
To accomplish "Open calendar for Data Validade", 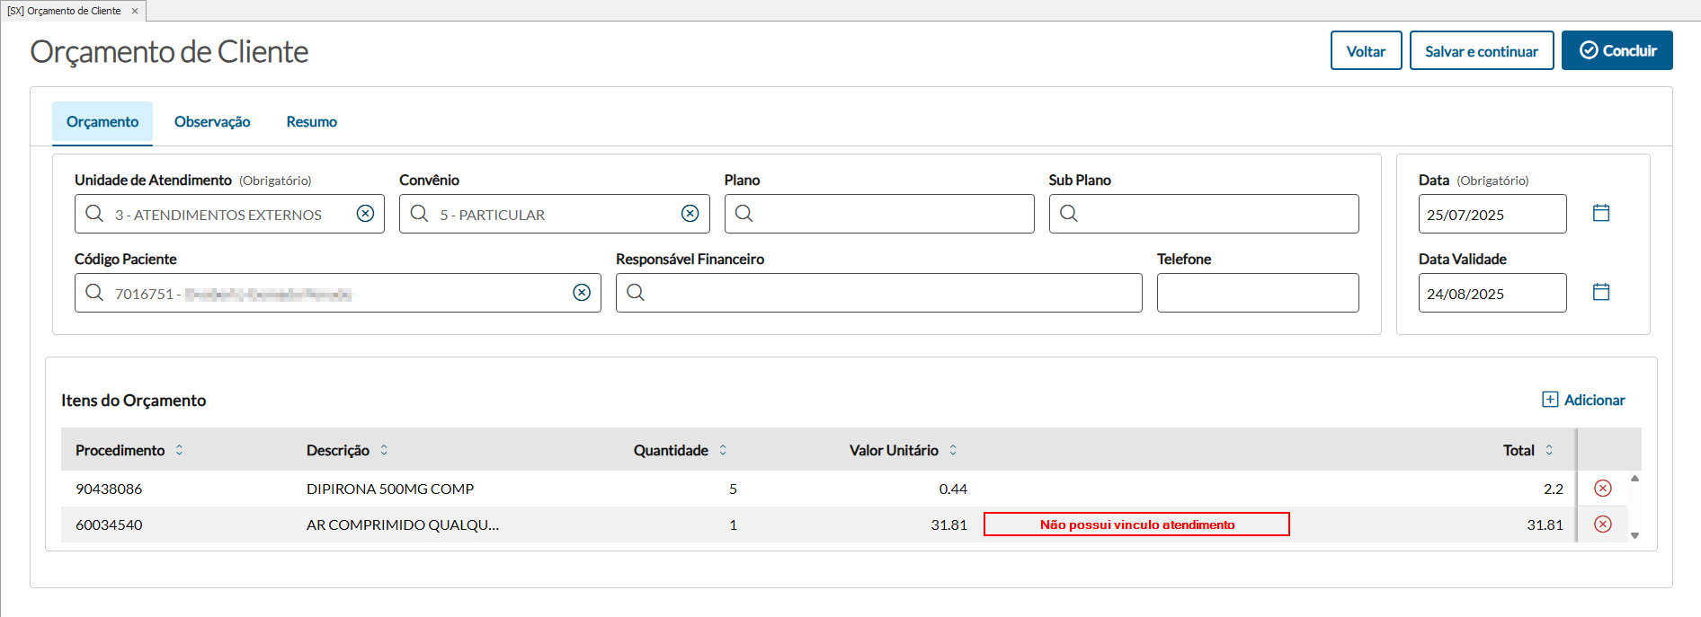I will (x=1601, y=293).
